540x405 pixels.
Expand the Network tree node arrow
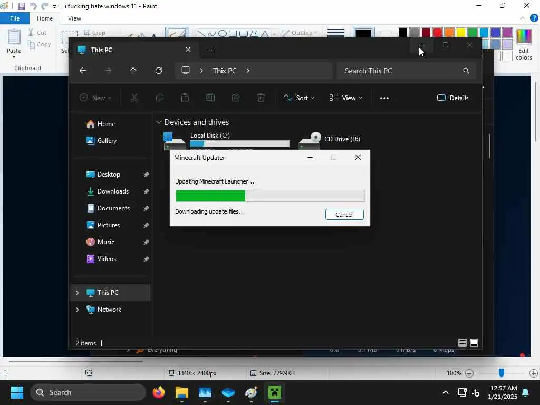[77, 310]
